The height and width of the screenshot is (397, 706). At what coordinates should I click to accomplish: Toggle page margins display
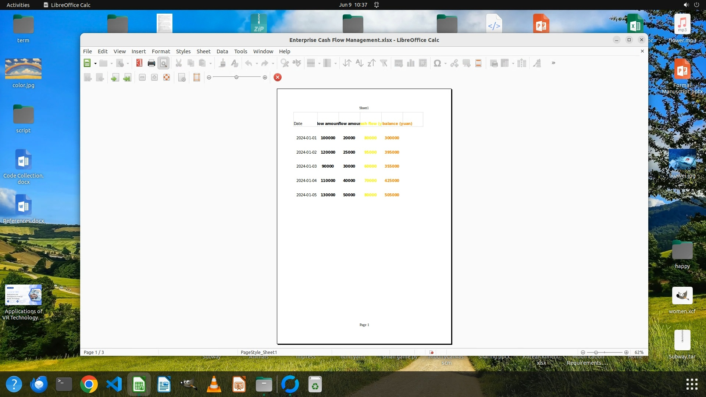(197, 78)
